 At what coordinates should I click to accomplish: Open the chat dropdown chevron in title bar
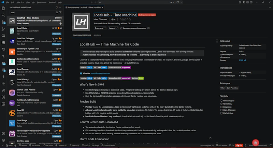click(x=181, y=2)
